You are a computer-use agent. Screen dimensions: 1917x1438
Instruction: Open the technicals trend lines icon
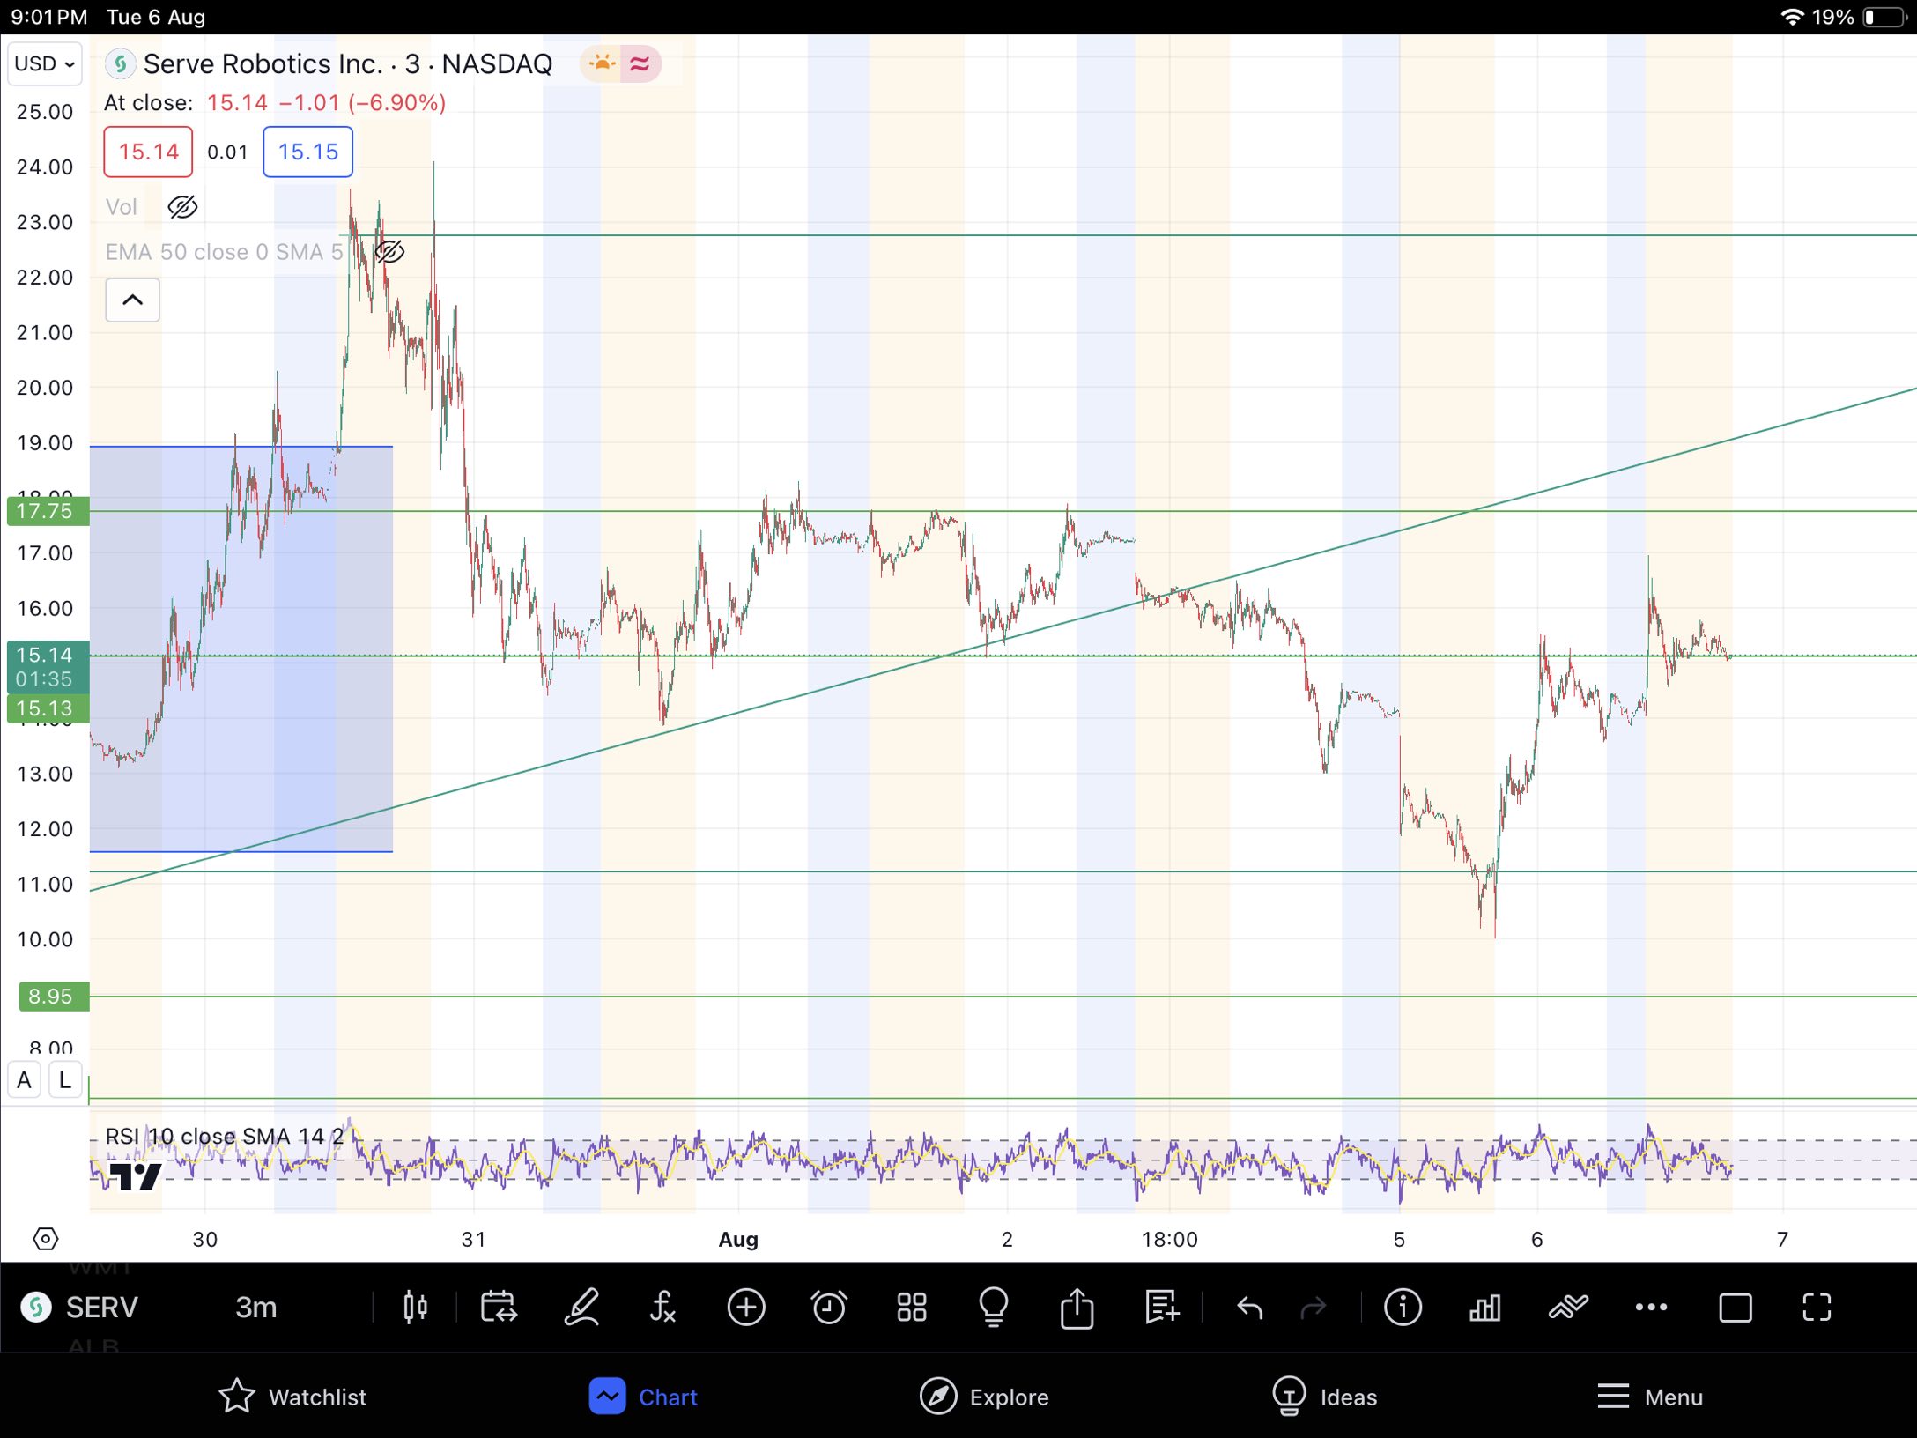1568,1308
